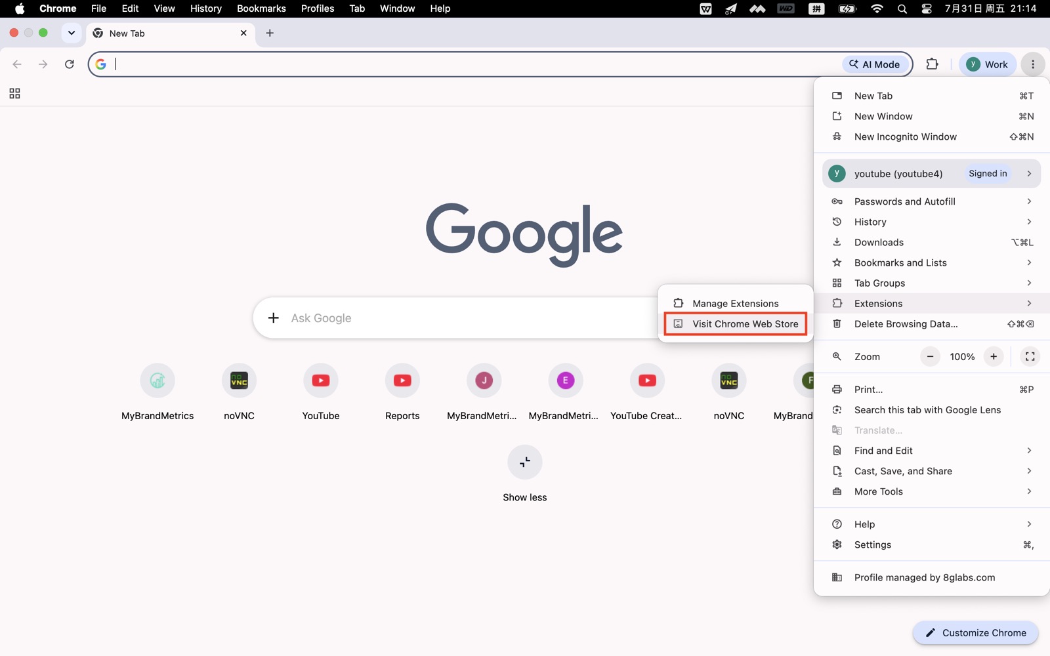Increase zoom with the plus button
This screenshot has width=1050, height=656.
click(x=994, y=356)
